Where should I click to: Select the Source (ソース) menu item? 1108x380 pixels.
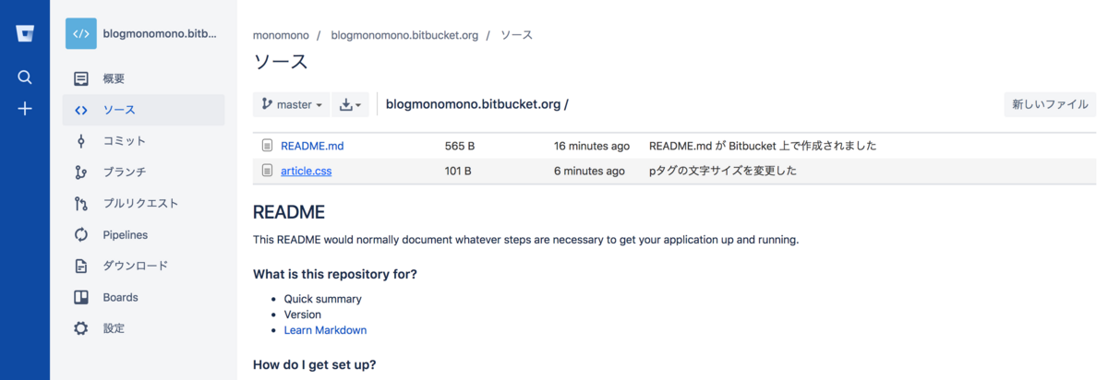click(x=119, y=110)
